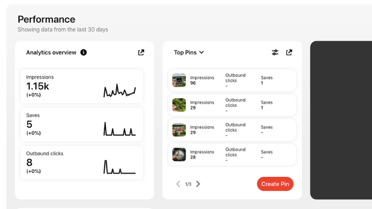Open Top Pins filter settings icon
Viewport: 372px width, 209px height.
[x=275, y=52]
